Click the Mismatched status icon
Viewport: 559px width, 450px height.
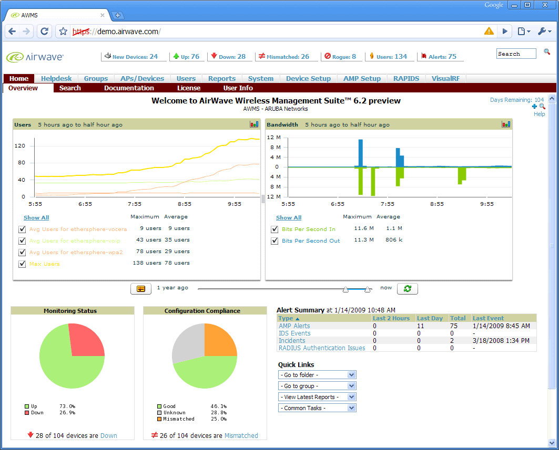(x=261, y=56)
